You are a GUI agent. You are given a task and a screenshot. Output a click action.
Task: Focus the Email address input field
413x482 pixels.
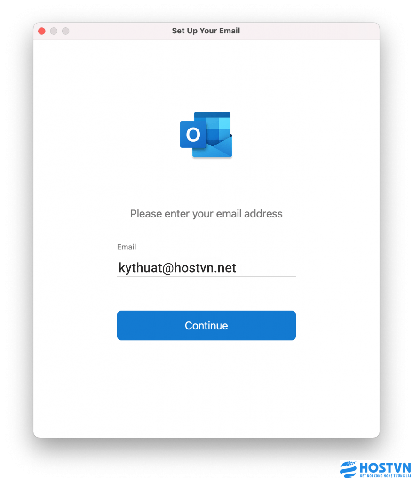[x=206, y=268]
